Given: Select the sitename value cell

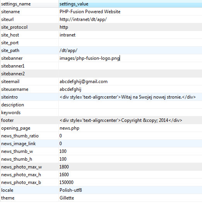Looking at the screenshot, I should [130, 12].
